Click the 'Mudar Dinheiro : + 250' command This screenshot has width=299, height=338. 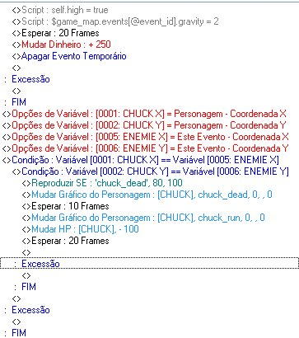[62, 45]
